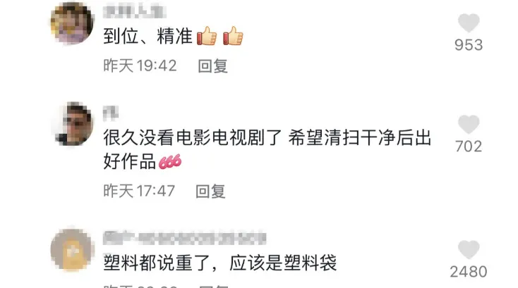
Task: Select the comment 塑料都说重了,应该是塑料袋
Action: 219,263
